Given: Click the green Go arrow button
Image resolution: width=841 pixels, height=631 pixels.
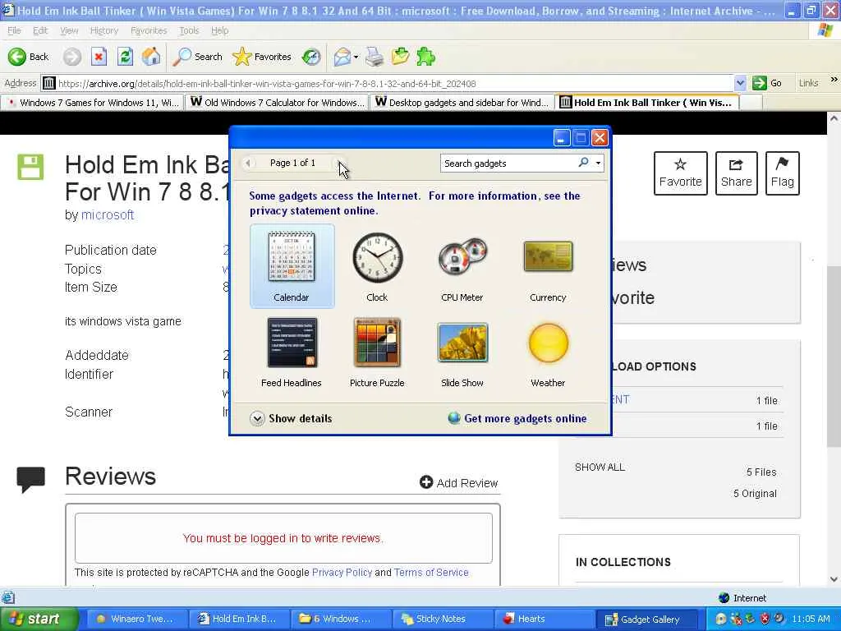Looking at the screenshot, I should click(x=759, y=83).
